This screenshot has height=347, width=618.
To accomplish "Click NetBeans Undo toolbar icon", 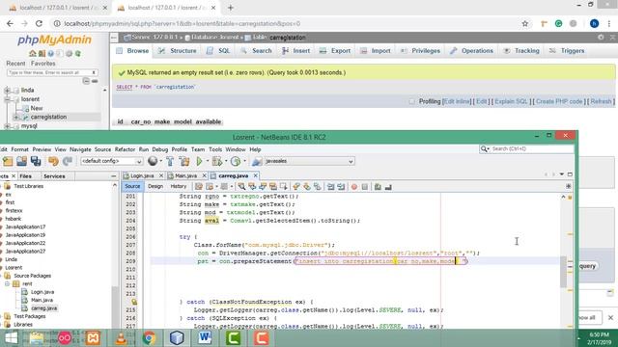I will 53,161.
